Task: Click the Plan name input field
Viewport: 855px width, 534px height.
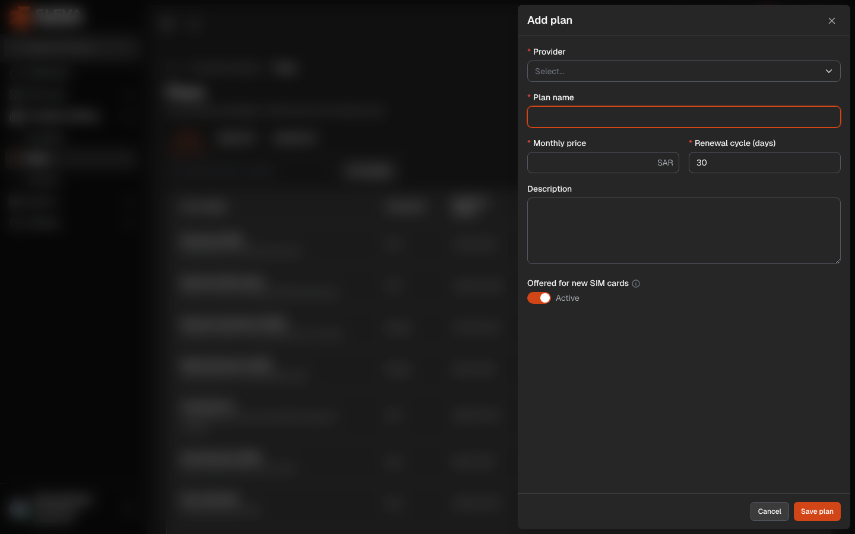Action: (683, 117)
